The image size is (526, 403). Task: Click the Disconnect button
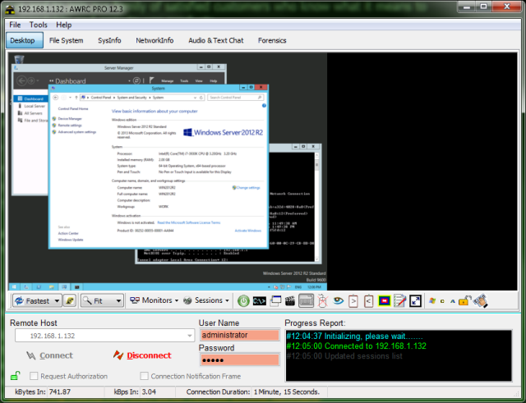tap(142, 355)
